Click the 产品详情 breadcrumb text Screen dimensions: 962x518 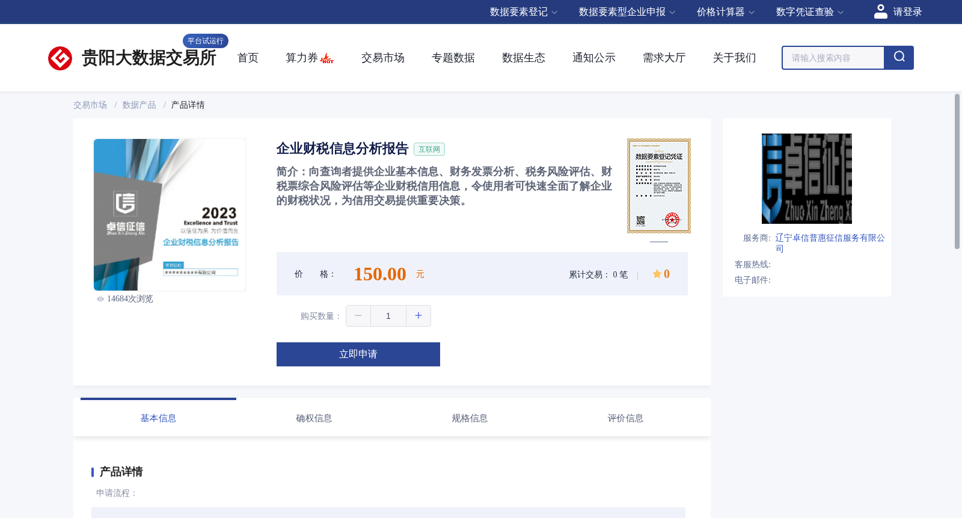click(188, 105)
